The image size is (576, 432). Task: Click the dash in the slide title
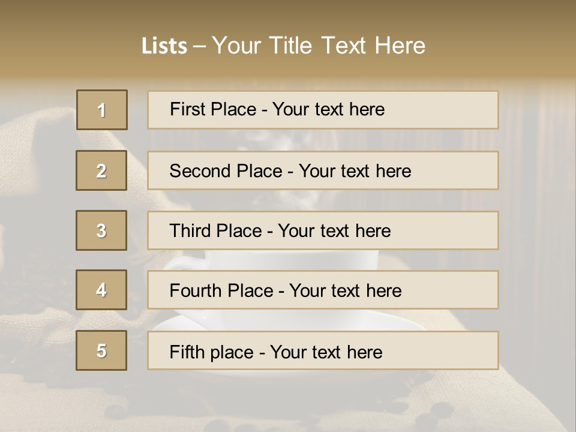(199, 47)
